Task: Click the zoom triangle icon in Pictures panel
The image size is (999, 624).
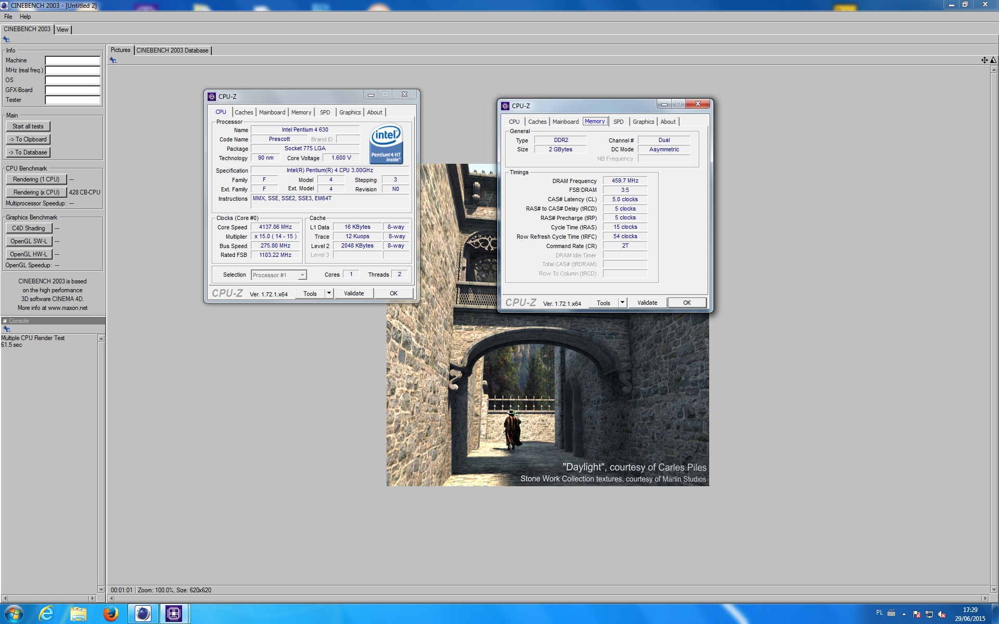Action: click(x=993, y=60)
